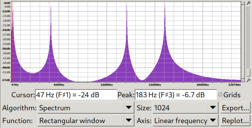The width and height of the screenshot is (252, 128).
Task: Click the -24dB level axis label
Action: [x=6, y=30]
